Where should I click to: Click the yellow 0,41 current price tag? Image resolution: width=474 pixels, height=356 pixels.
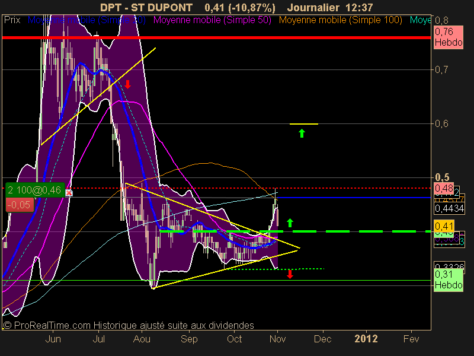tap(444, 226)
